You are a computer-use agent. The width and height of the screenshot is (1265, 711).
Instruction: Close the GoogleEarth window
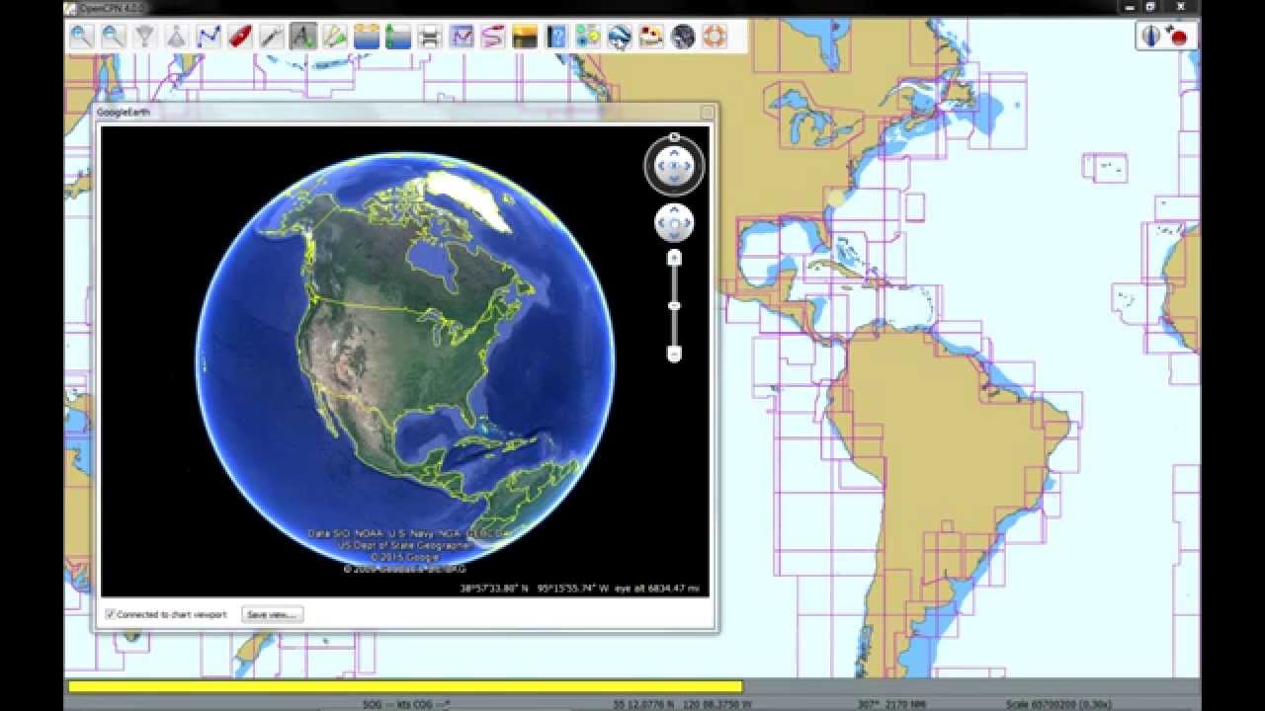[707, 113]
